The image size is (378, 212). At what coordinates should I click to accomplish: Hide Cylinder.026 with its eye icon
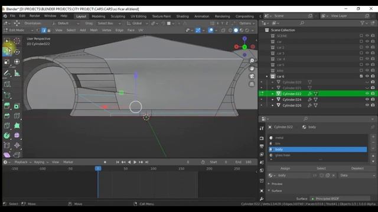(x=367, y=105)
